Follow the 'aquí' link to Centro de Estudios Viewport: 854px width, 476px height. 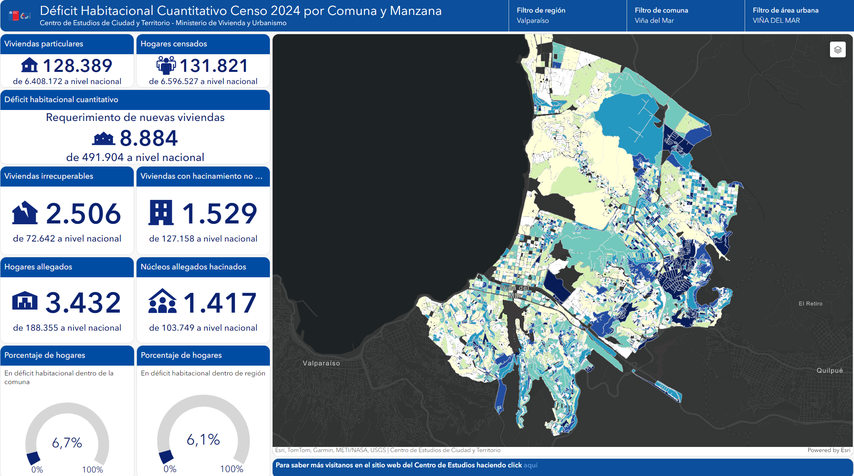coord(530,465)
